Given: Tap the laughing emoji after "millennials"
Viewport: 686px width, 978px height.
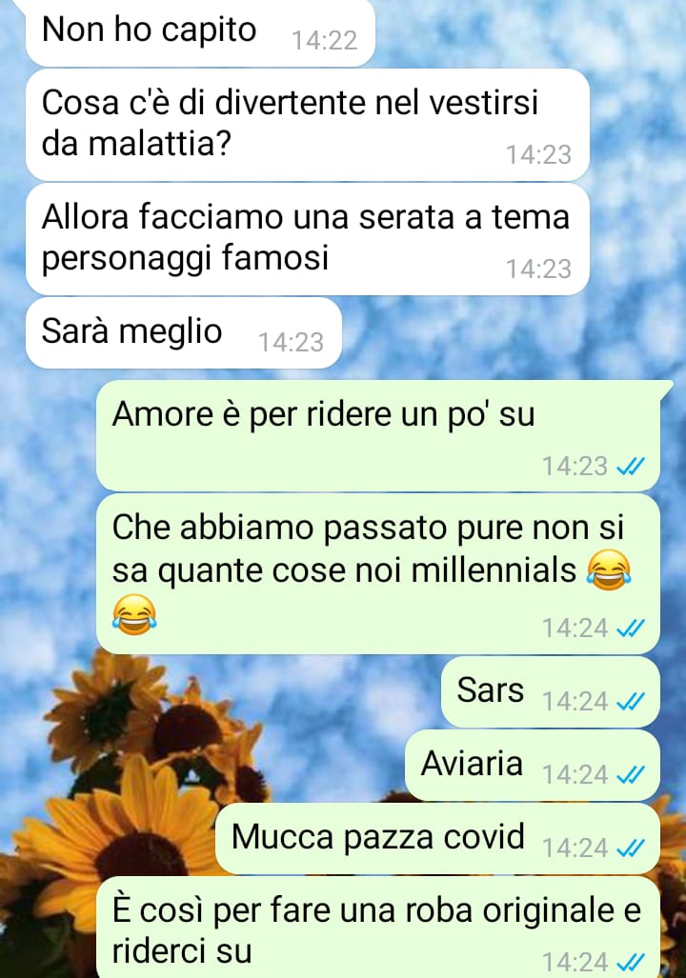Looking at the screenshot, I should (x=609, y=570).
